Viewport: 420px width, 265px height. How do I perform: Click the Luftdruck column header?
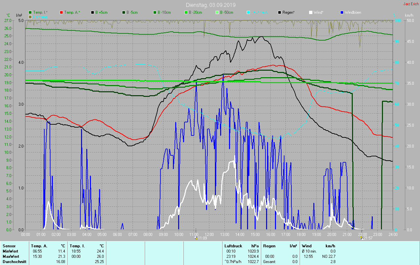[233, 246]
